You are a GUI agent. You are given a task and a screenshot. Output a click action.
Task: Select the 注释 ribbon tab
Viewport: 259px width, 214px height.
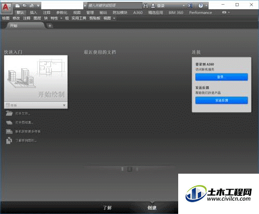click(x=47, y=12)
